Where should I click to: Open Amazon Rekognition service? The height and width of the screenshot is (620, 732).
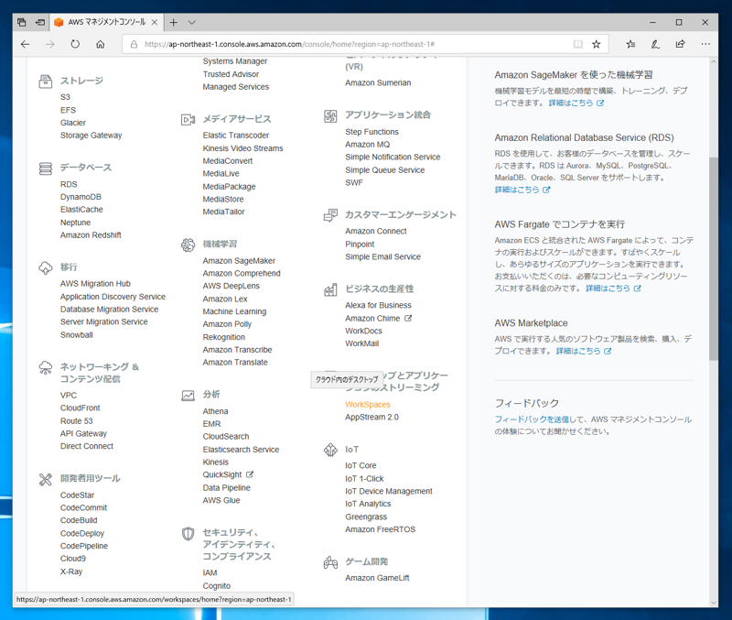click(x=223, y=337)
